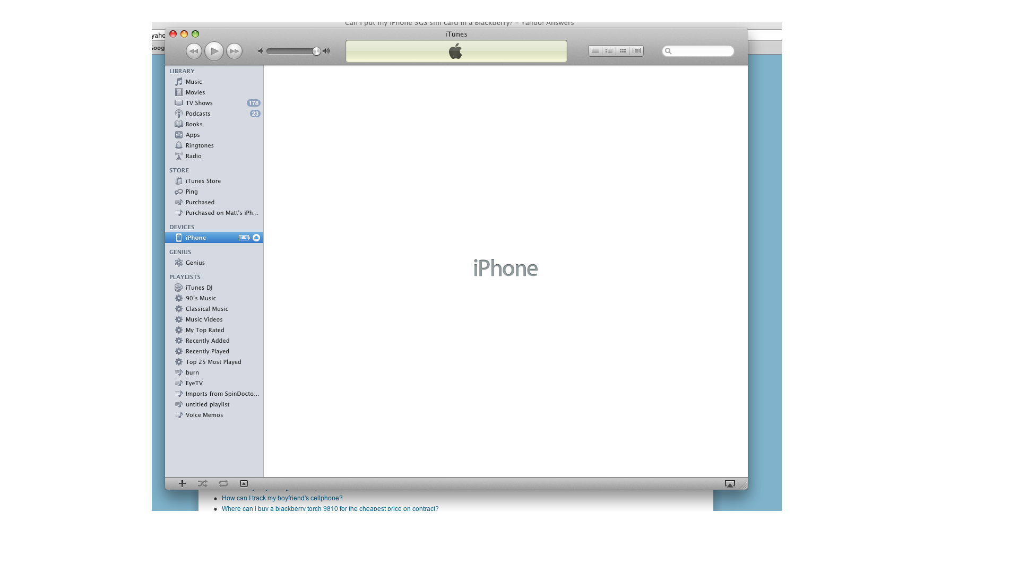Open the EyeTV playlist
1019x573 pixels.
point(214,383)
